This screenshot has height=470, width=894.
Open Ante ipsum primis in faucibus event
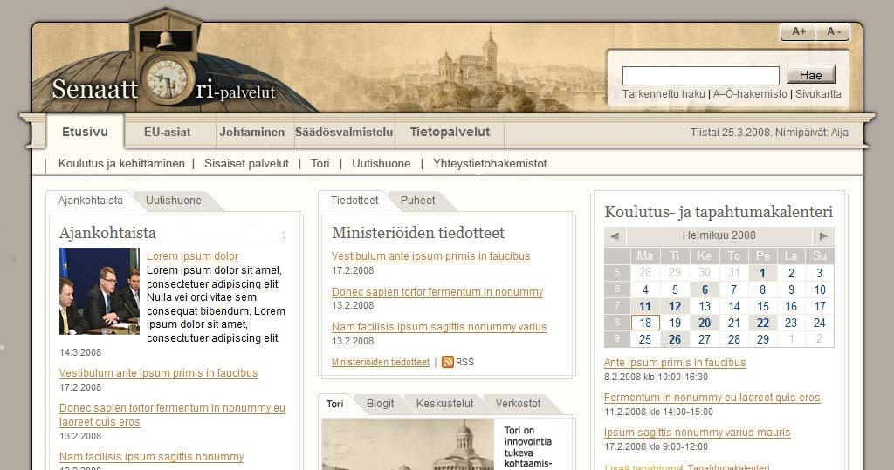click(675, 363)
